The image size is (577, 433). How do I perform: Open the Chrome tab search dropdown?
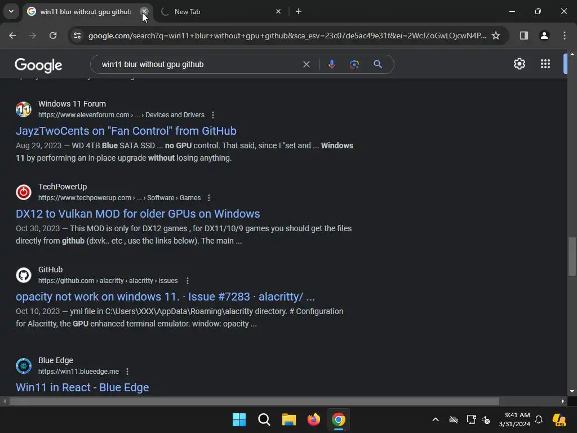click(x=11, y=11)
